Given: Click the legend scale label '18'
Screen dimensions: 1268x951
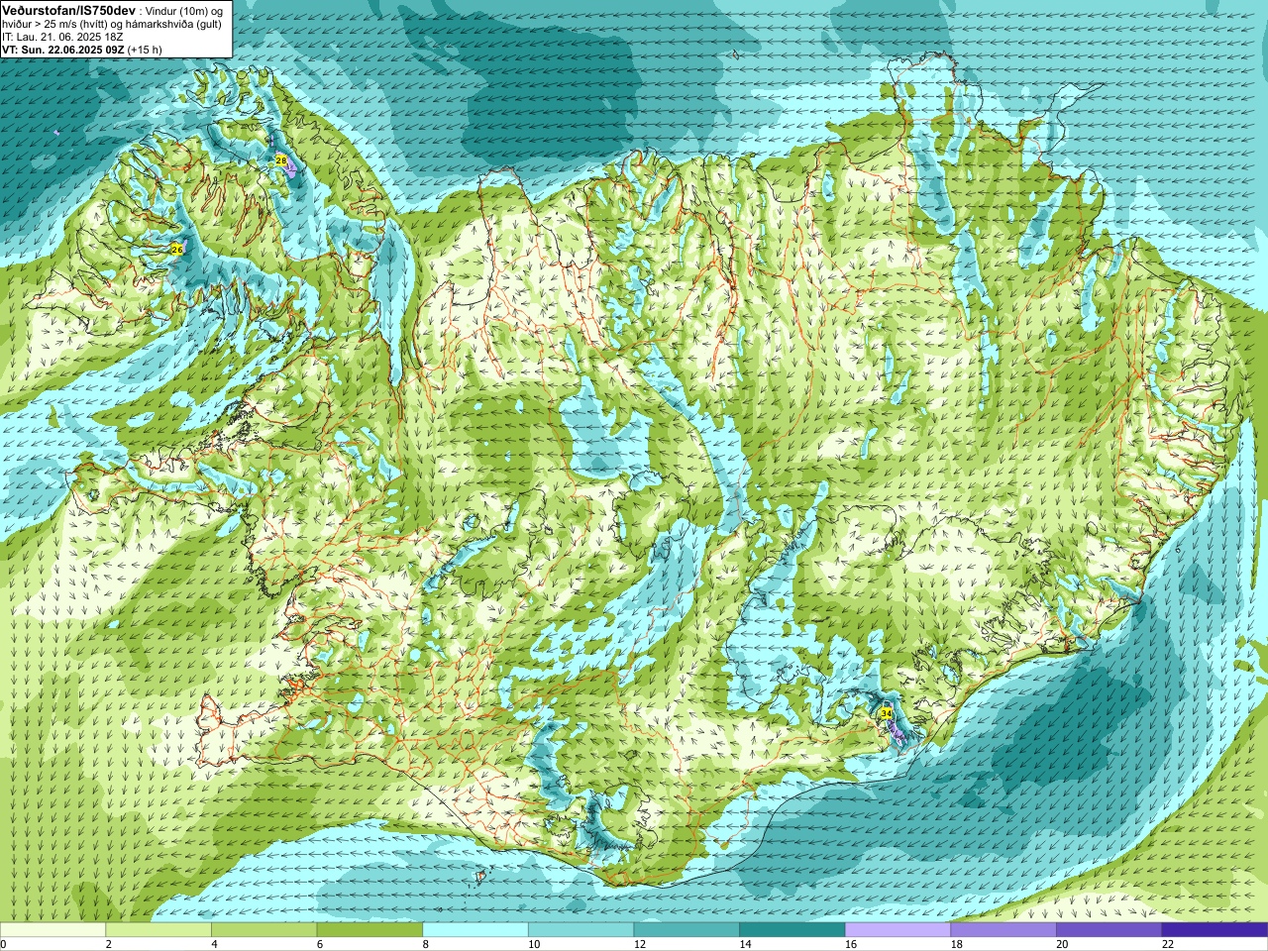Looking at the screenshot, I should point(957,944).
